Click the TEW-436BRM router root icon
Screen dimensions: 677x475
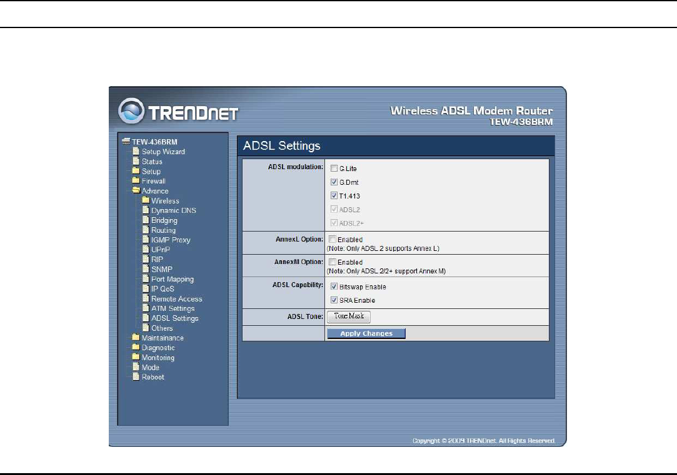126,141
